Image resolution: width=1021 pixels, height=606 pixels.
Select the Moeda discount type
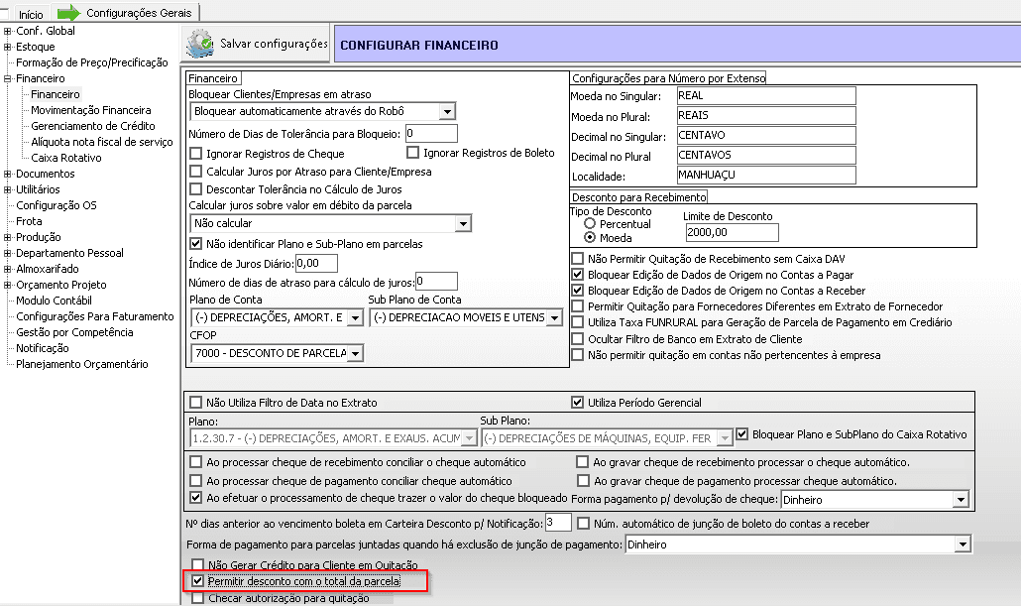(x=590, y=238)
